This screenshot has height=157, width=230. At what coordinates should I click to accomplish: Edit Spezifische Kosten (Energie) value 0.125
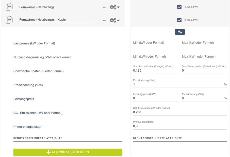[x=155, y=71]
